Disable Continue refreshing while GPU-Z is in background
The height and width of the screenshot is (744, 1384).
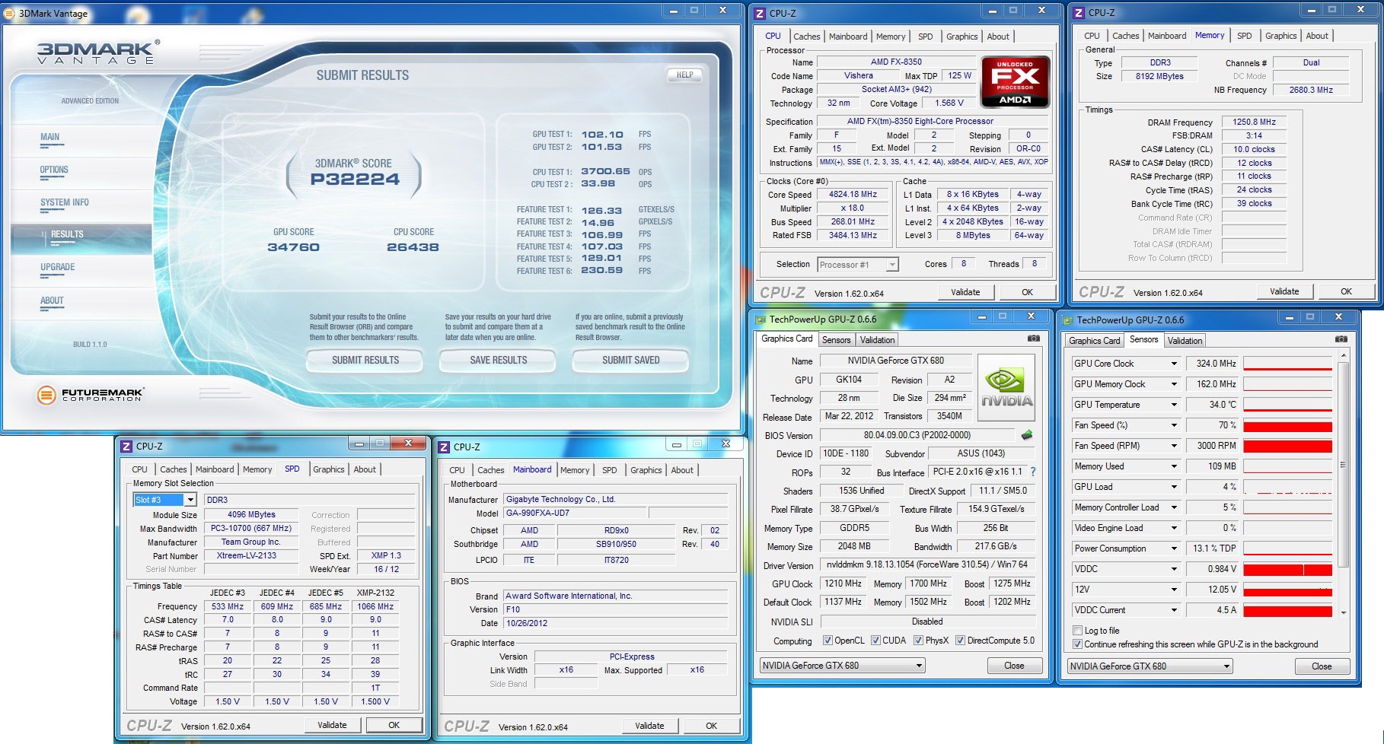pos(1077,644)
